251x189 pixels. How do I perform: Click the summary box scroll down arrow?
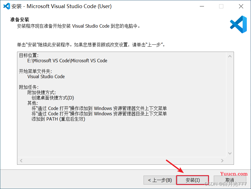coord(230,153)
